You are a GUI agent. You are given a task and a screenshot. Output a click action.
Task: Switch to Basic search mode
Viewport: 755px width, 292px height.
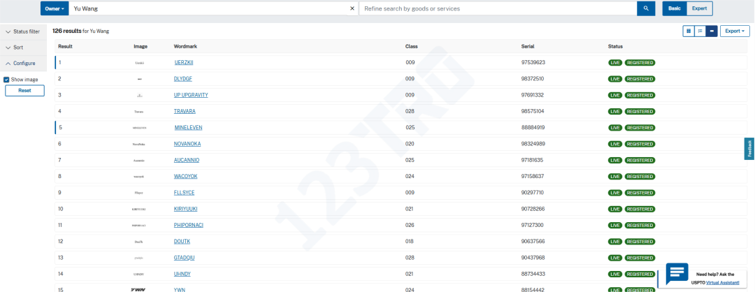675,8
